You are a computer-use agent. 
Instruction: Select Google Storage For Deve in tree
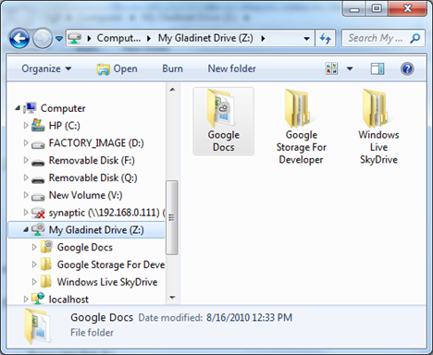tap(111, 264)
